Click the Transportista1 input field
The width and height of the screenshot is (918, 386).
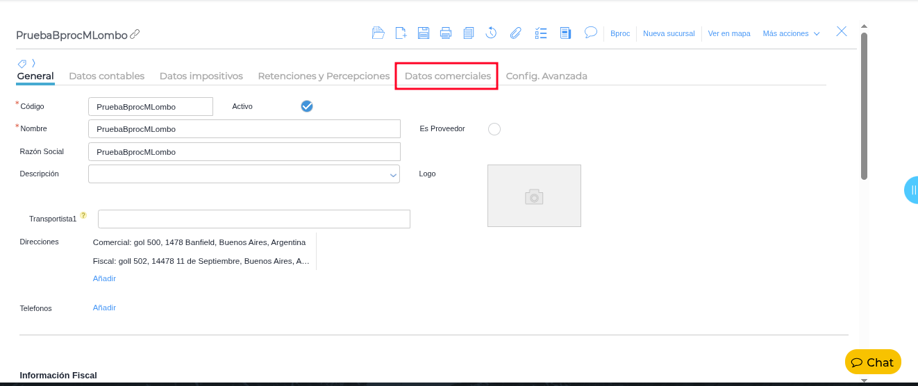coord(253,219)
